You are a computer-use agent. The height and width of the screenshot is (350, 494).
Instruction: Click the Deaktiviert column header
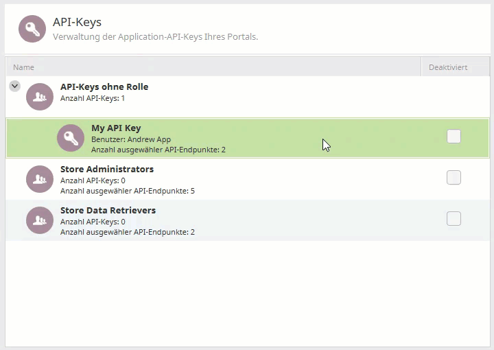coord(448,67)
